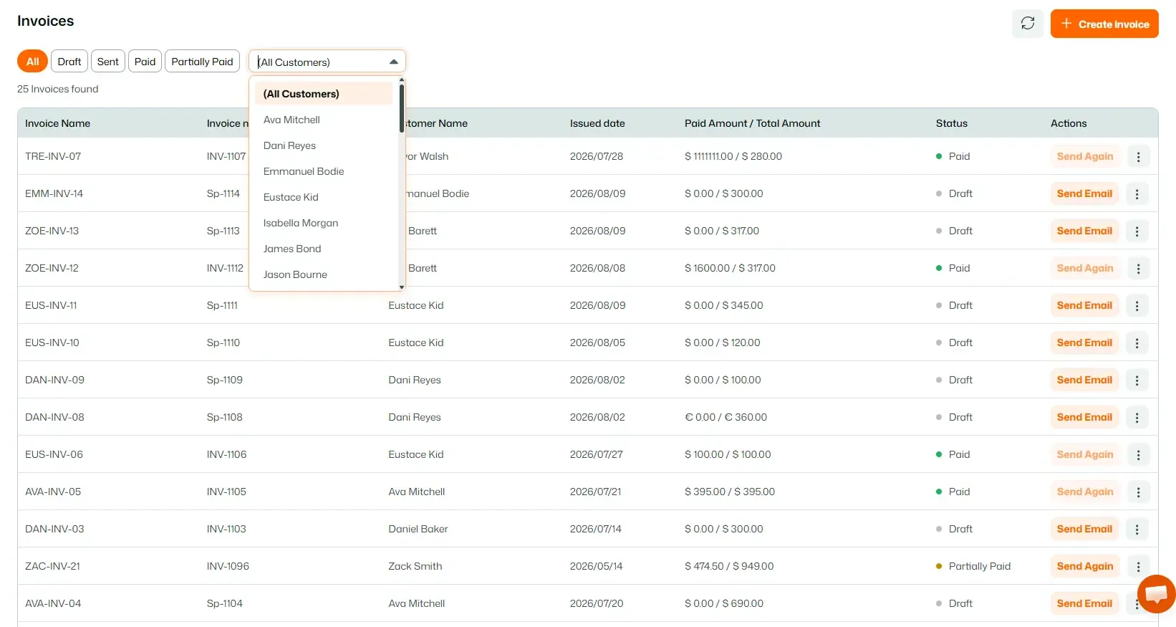Filter invoices by Draft
Viewport: 1176px width, 627px height.
(69, 62)
